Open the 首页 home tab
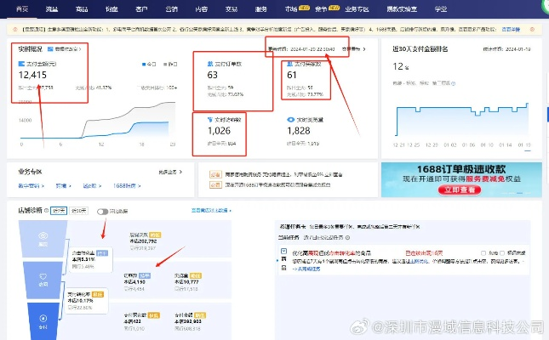Image resolution: width=549 pixels, height=340 pixels. click(22, 9)
